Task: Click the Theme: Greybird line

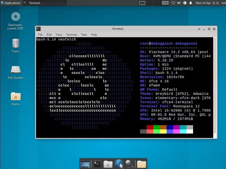Action: (174, 94)
